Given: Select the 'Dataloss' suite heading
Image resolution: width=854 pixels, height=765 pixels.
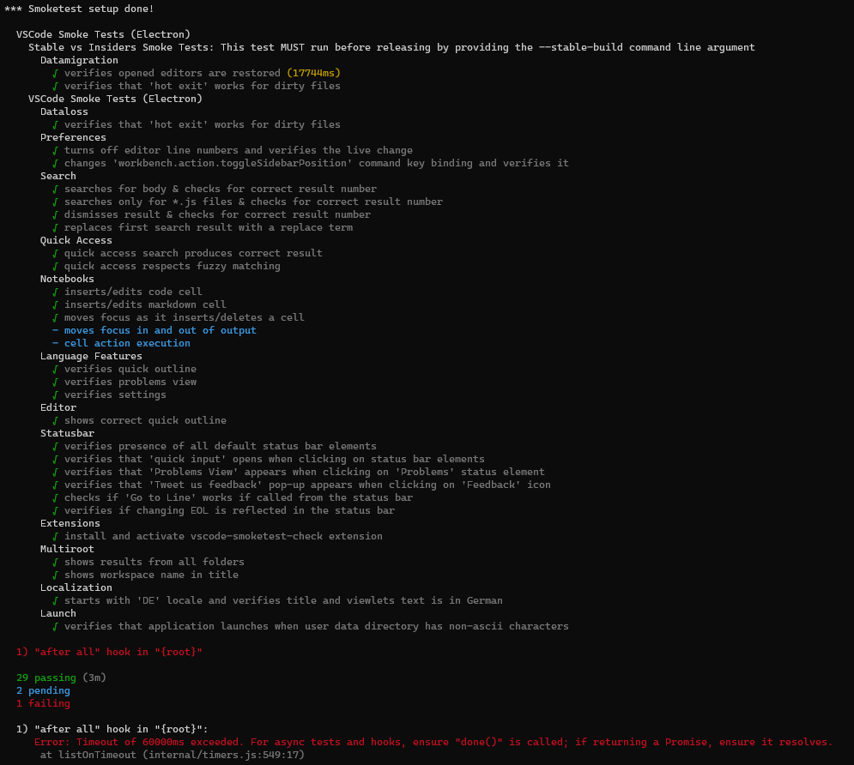Looking at the screenshot, I should (64, 111).
